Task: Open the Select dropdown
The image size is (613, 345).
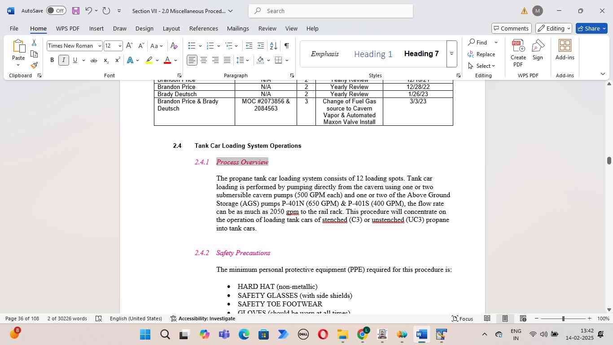Action: (482, 66)
